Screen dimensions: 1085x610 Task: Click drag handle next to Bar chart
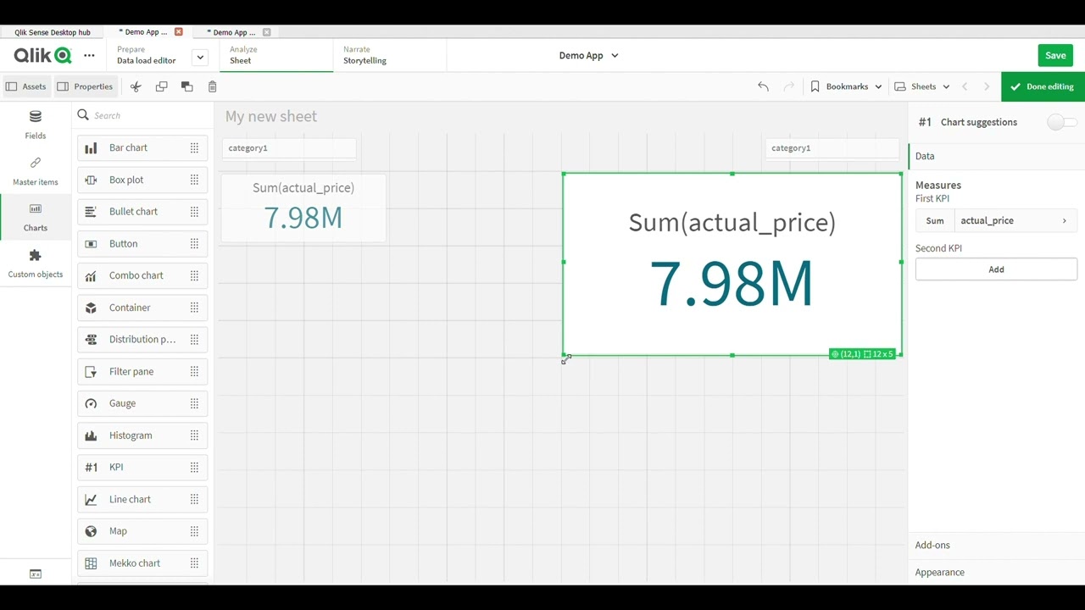pos(194,147)
